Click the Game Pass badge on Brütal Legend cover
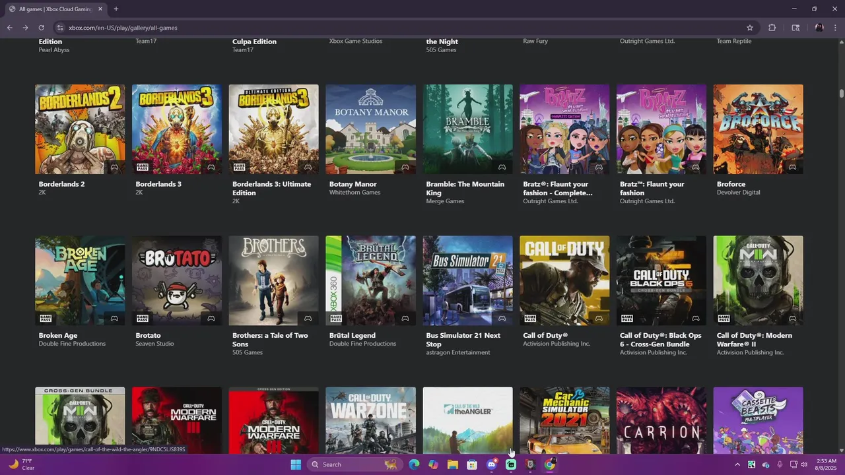Image resolution: width=845 pixels, height=475 pixels. [x=336, y=319]
